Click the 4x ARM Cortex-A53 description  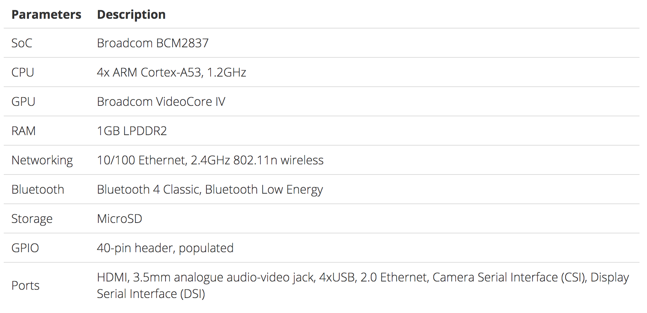[x=172, y=72]
